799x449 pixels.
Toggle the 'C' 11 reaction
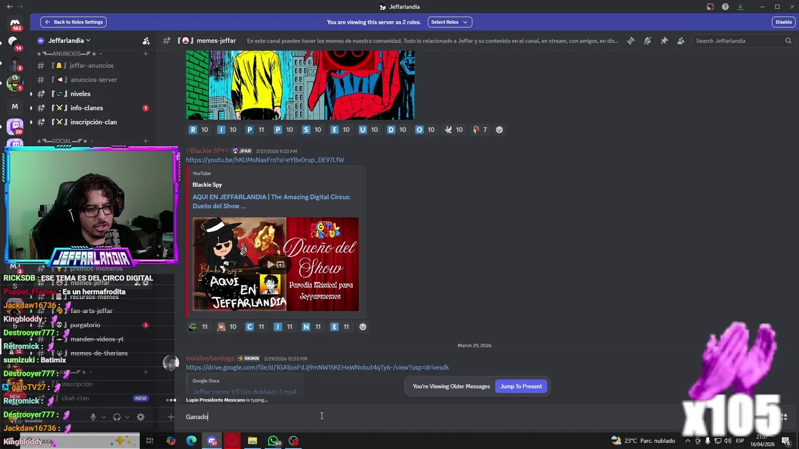point(255,327)
